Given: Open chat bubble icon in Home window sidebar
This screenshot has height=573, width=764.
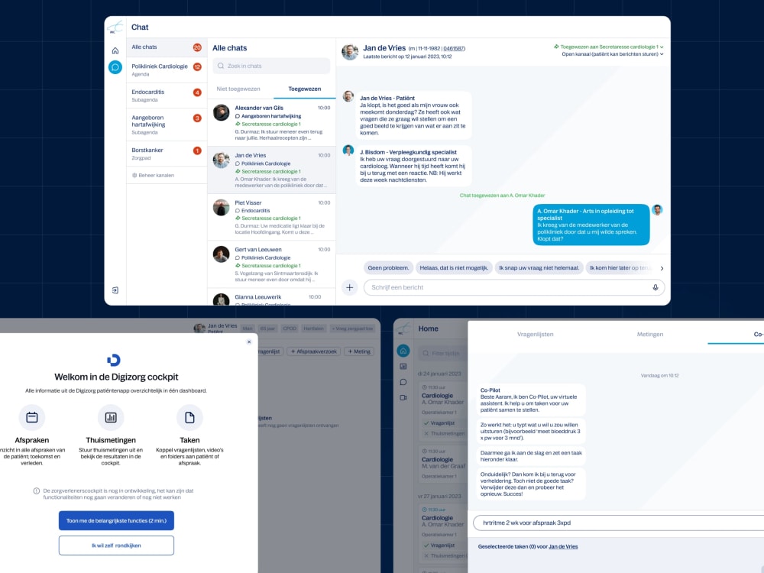Looking at the screenshot, I should tap(403, 382).
